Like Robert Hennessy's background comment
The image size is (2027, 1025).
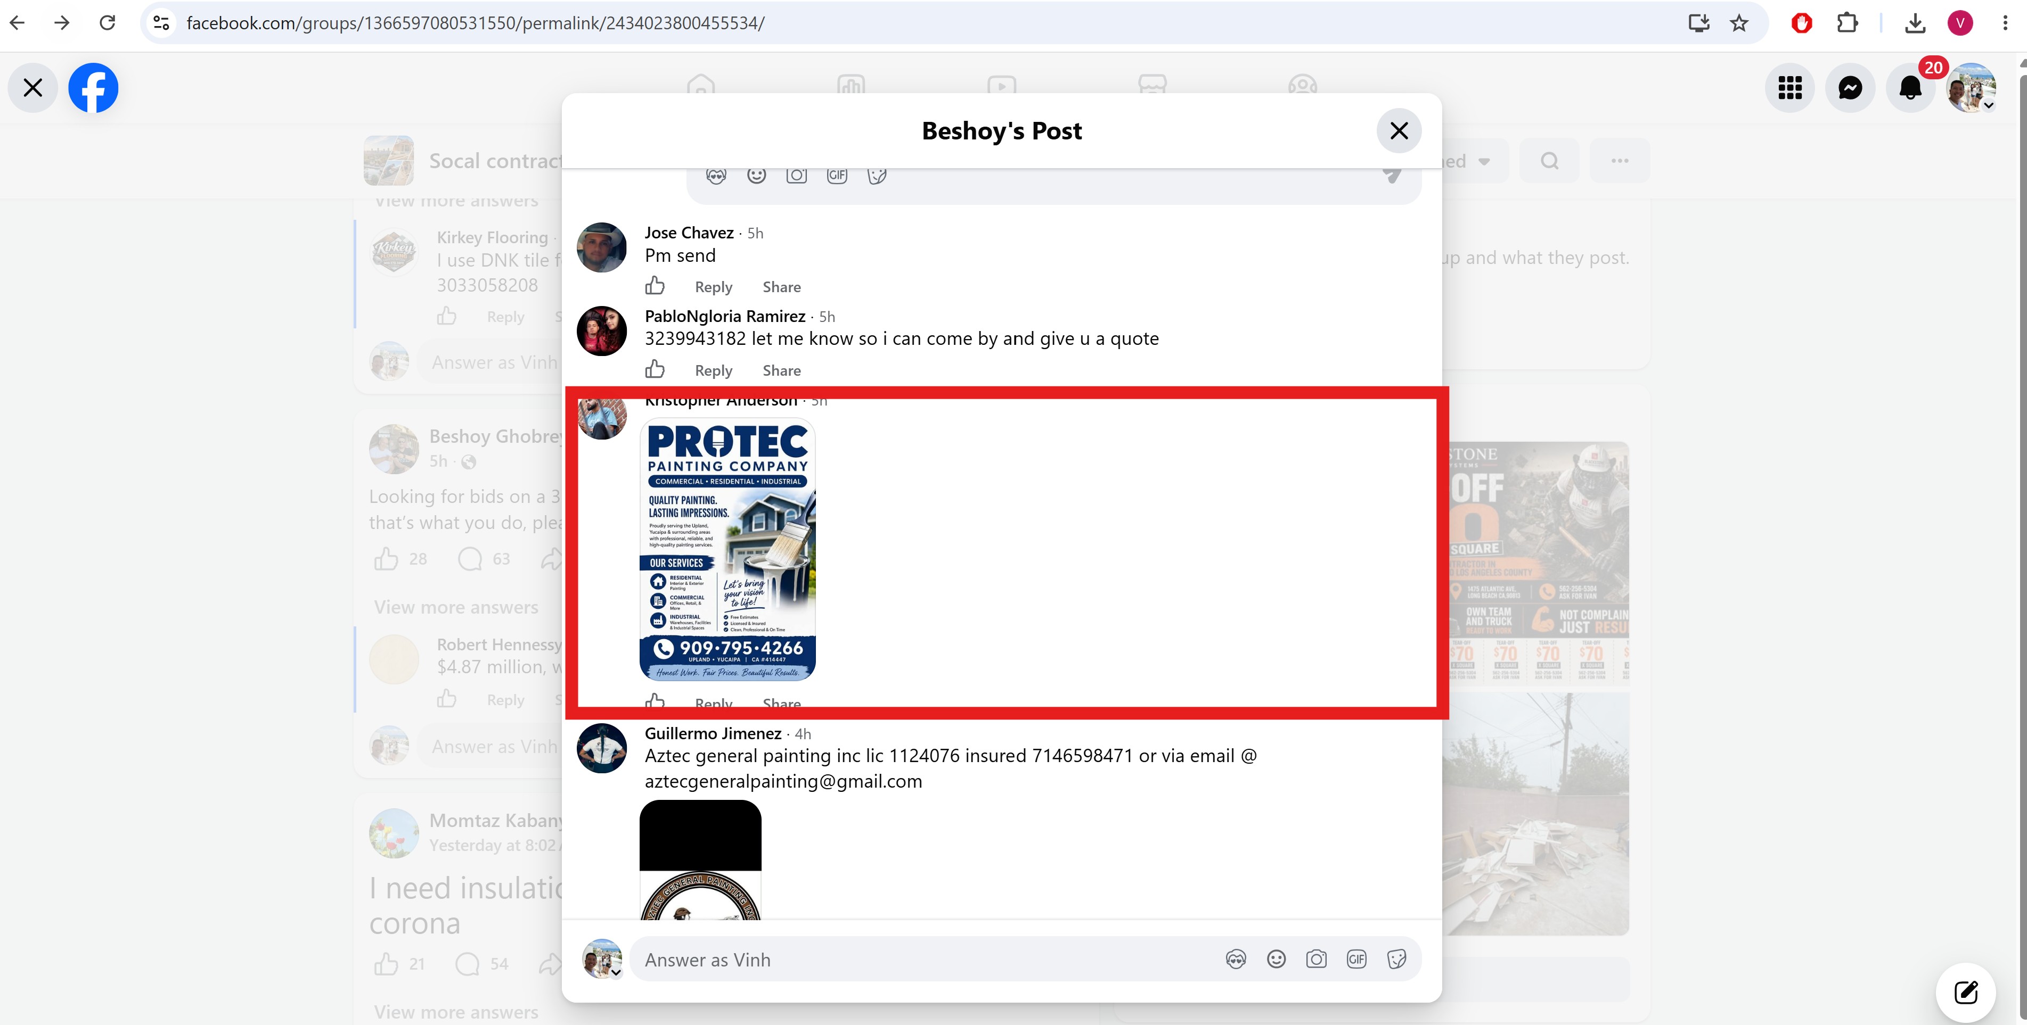pyautogui.click(x=447, y=699)
